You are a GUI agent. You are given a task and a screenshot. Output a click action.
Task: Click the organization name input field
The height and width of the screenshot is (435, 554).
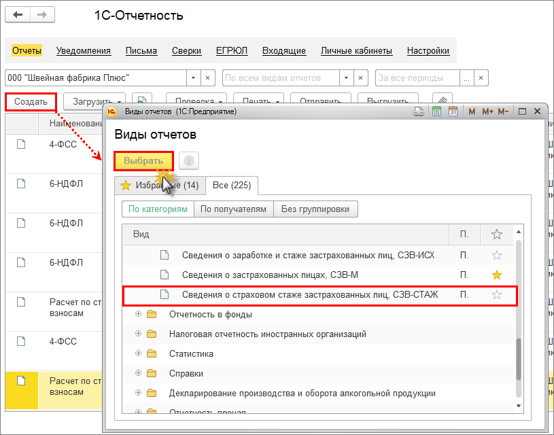[x=96, y=78]
